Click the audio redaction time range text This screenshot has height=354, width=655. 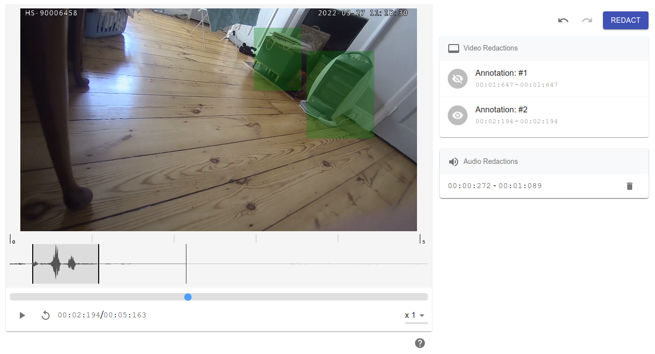495,186
